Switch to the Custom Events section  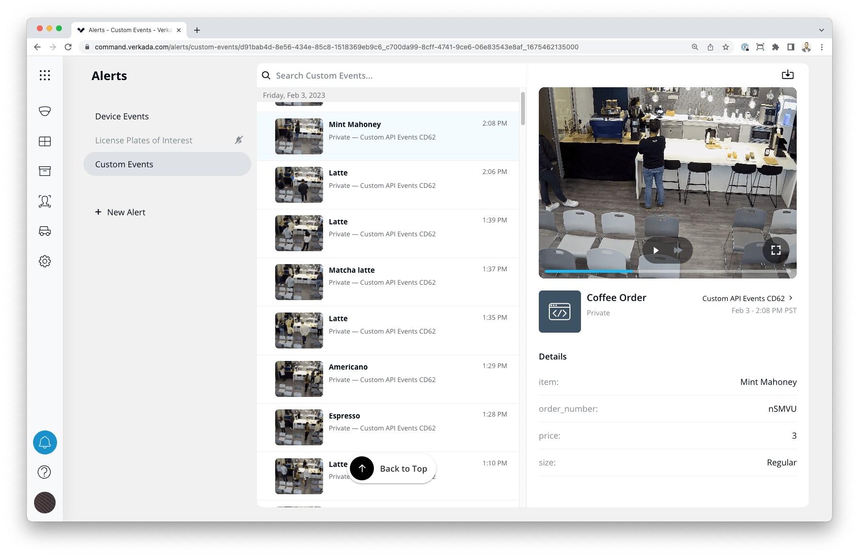(124, 164)
